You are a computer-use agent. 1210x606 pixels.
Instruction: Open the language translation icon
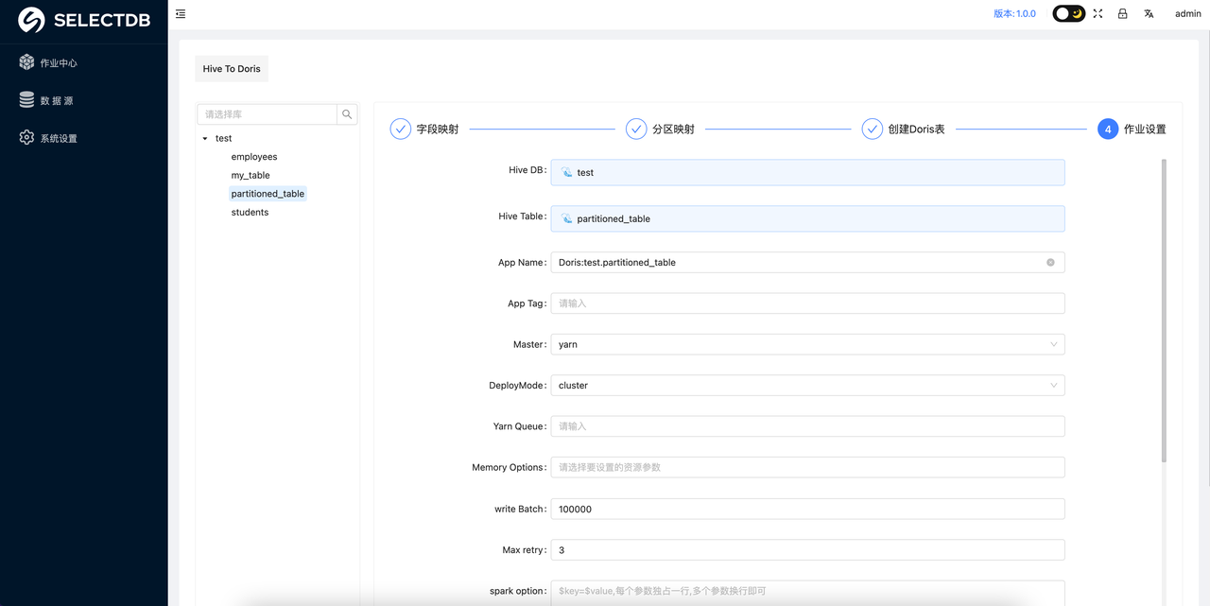tap(1149, 13)
